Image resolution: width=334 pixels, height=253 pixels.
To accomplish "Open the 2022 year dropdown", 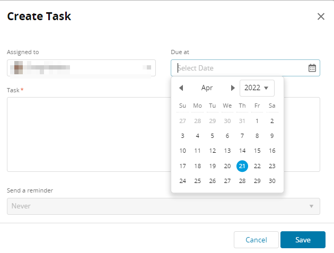I will [x=257, y=88].
